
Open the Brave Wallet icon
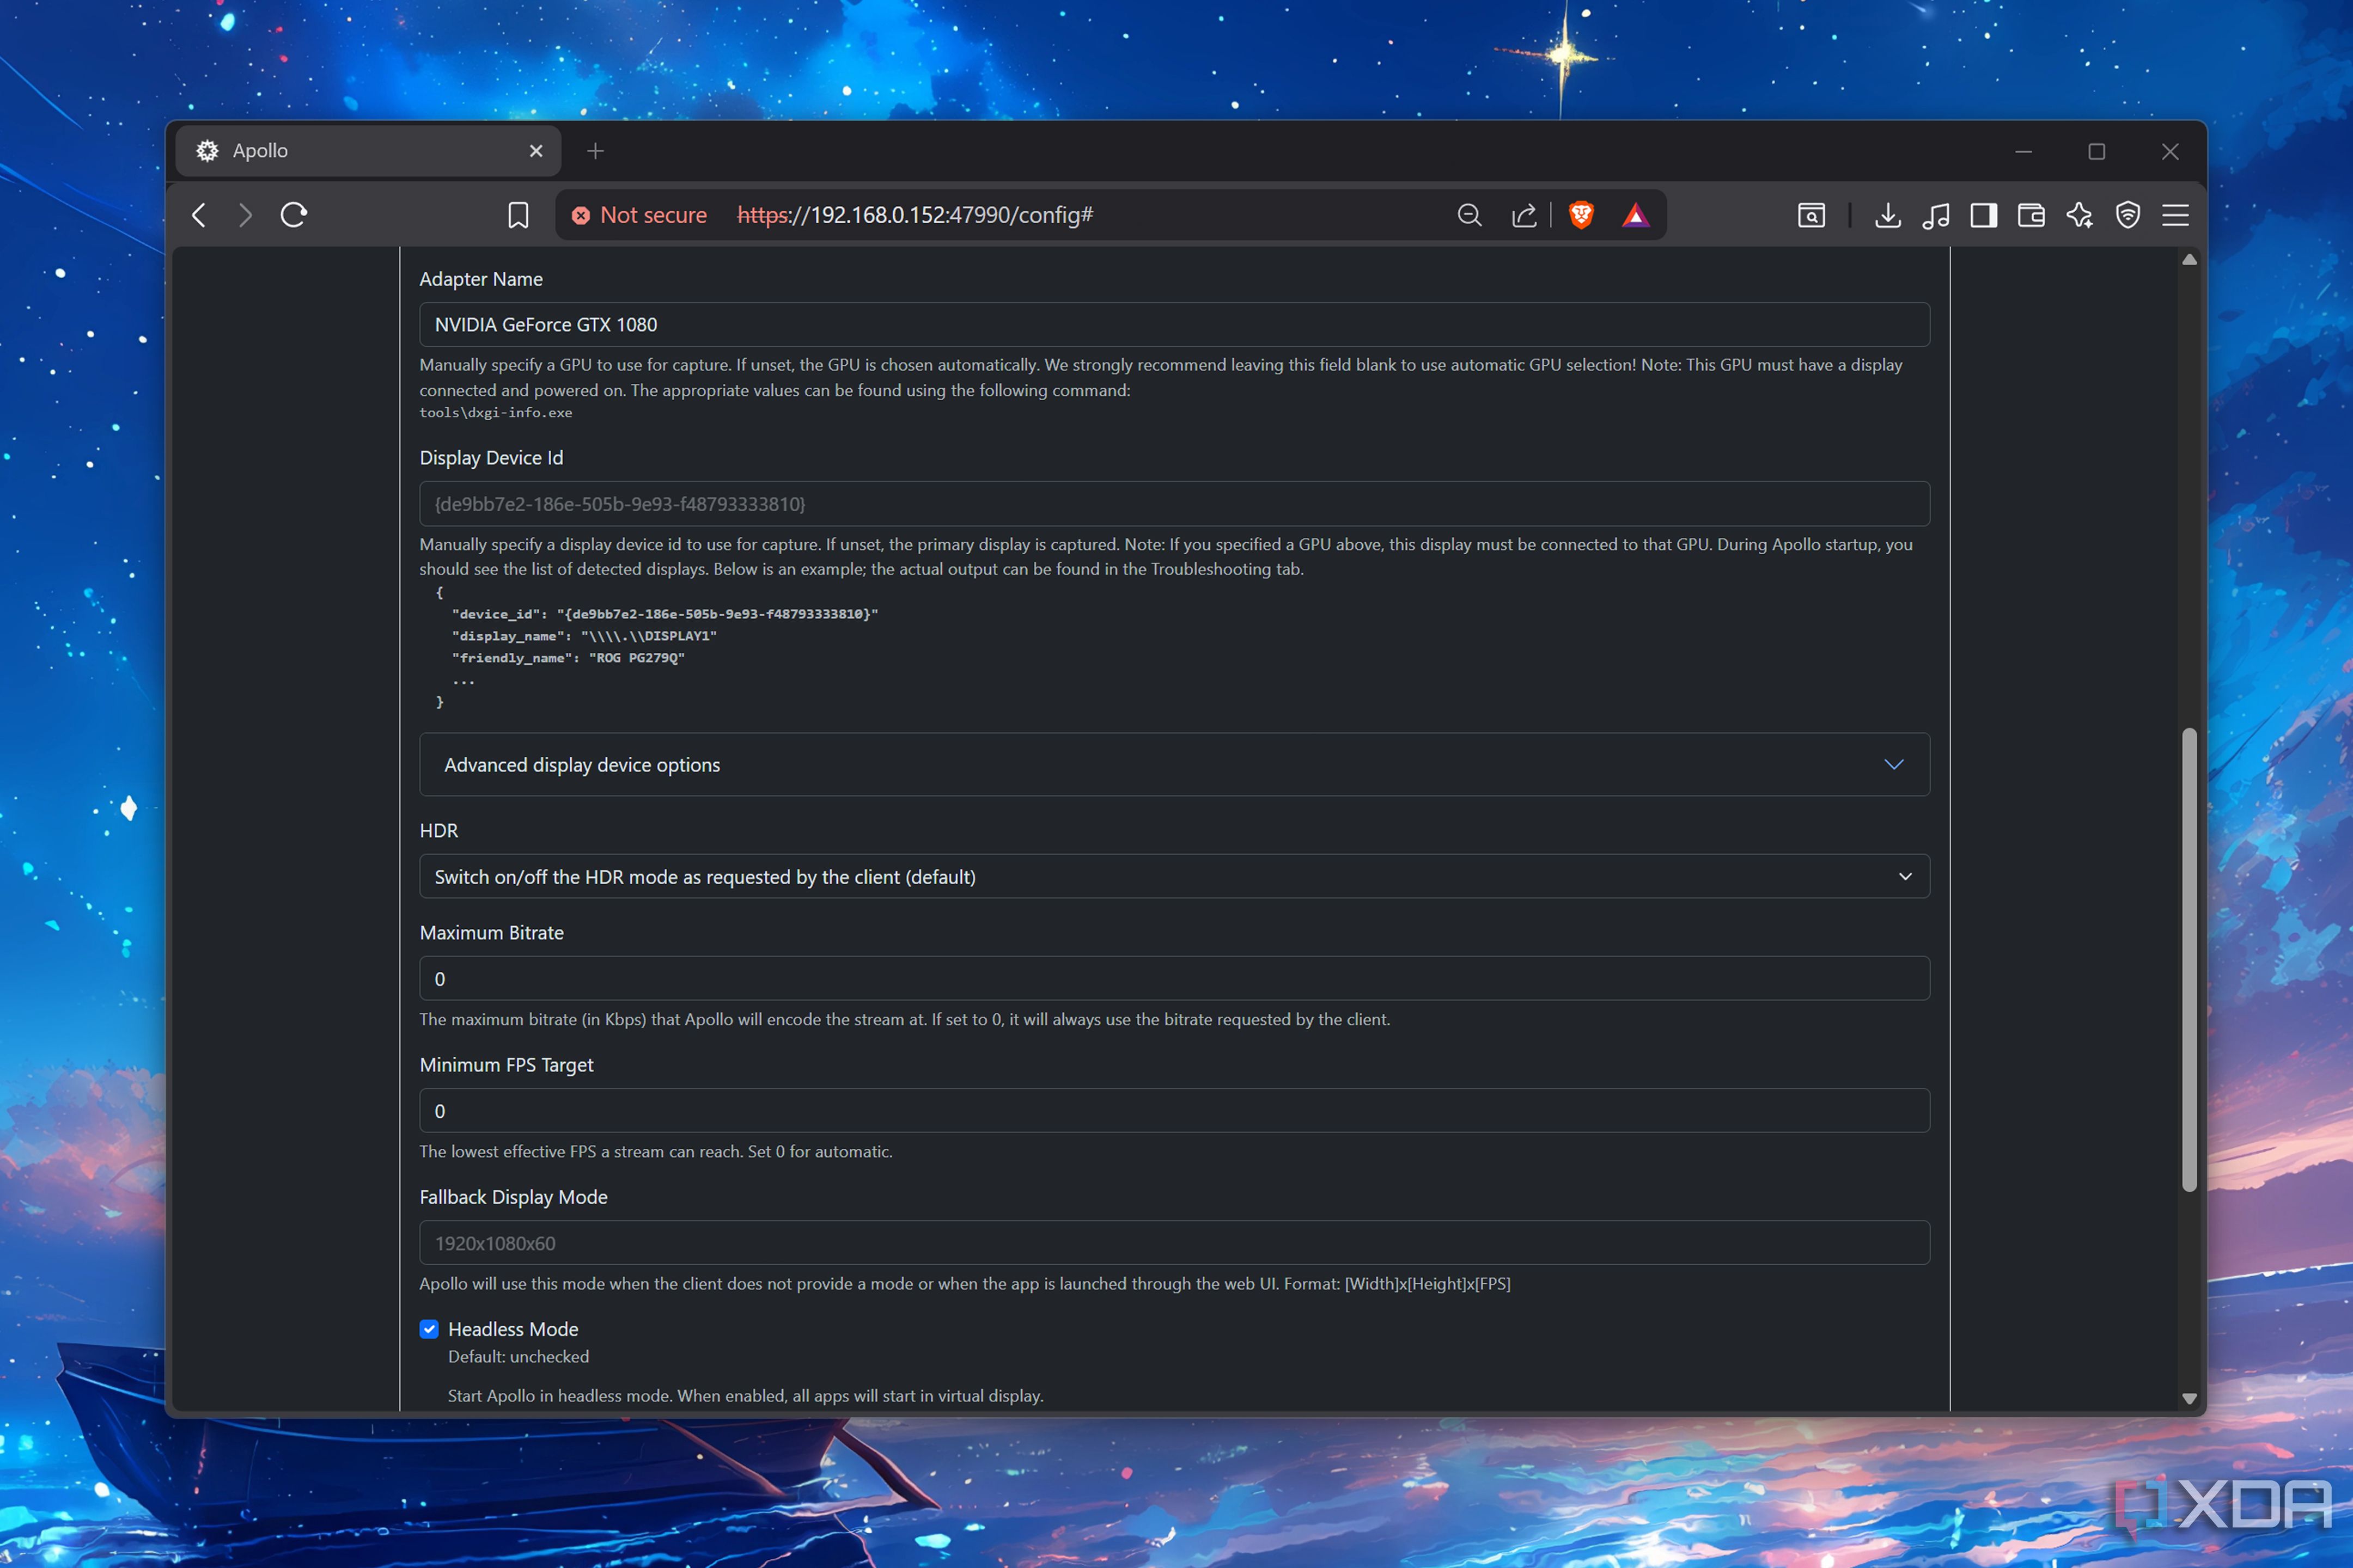point(2031,215)
